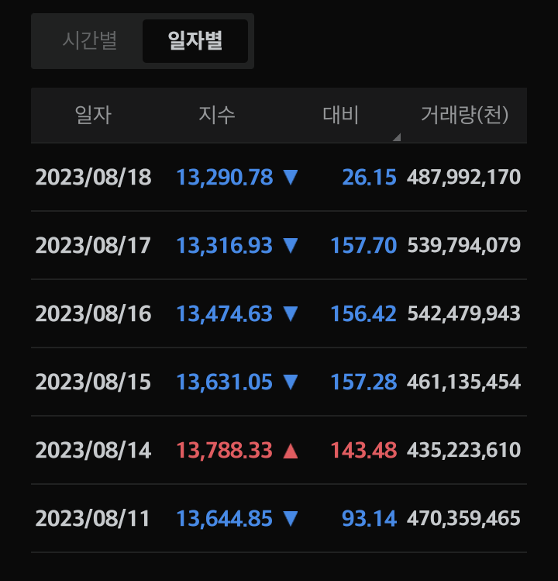Select the date 2023/08/18
The height and width of the screenshot is (581, 558).
(x=93, y=177)
